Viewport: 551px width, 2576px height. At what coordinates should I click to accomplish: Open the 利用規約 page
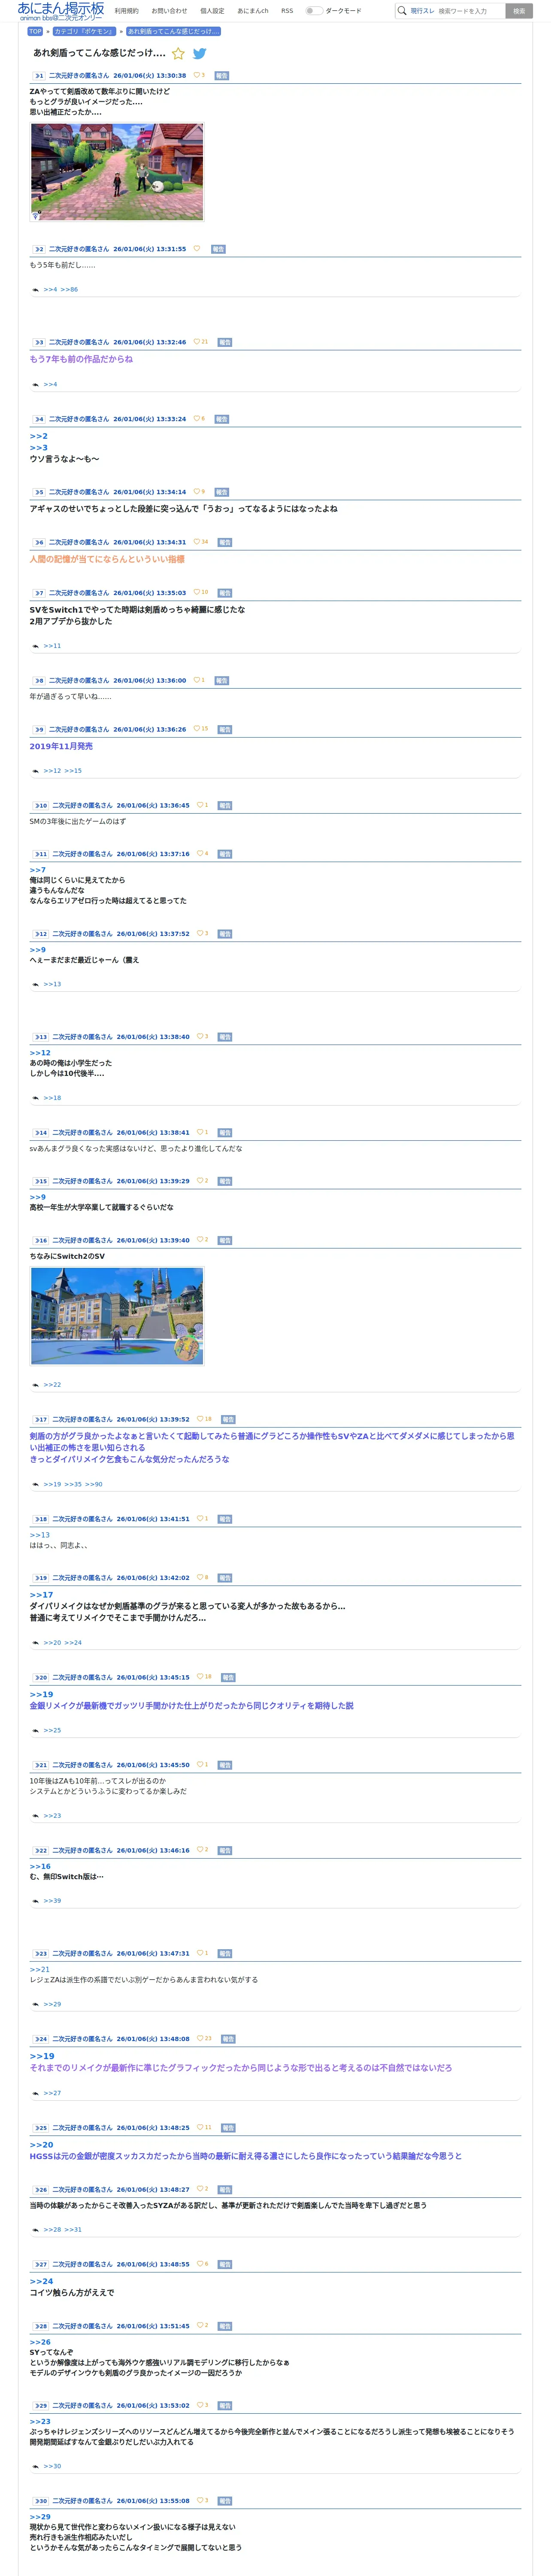[x=127, y=11]
